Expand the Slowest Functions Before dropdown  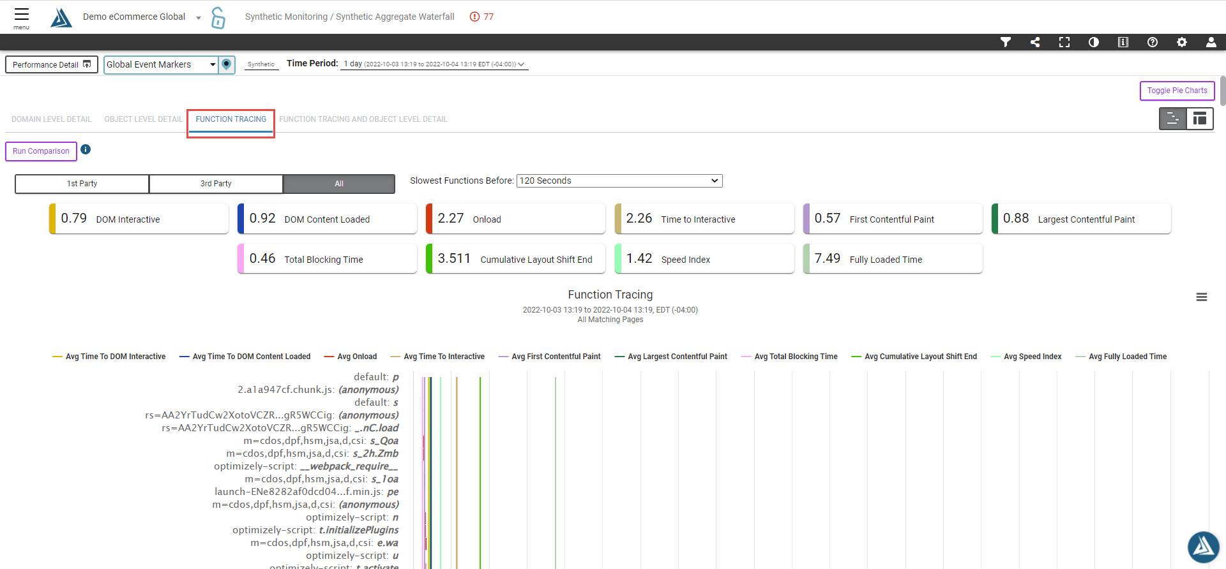click(619, 181)
